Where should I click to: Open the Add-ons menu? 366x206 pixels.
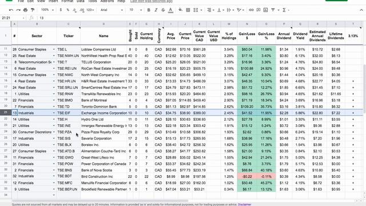click(107, 1)
